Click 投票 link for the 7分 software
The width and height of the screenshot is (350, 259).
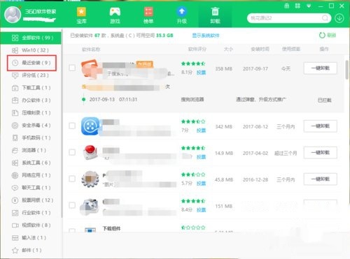[201, 131]
